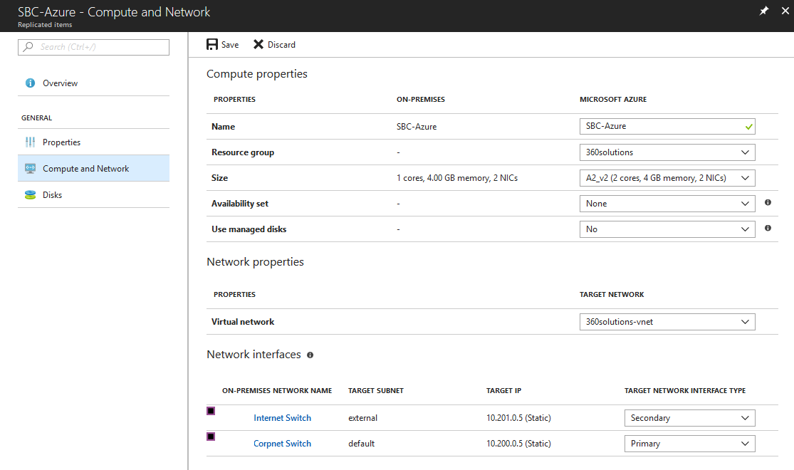Viewport: 794px width, 470px height.
Task: Expand the Virtual network dropdown
Action: [667, 322]
